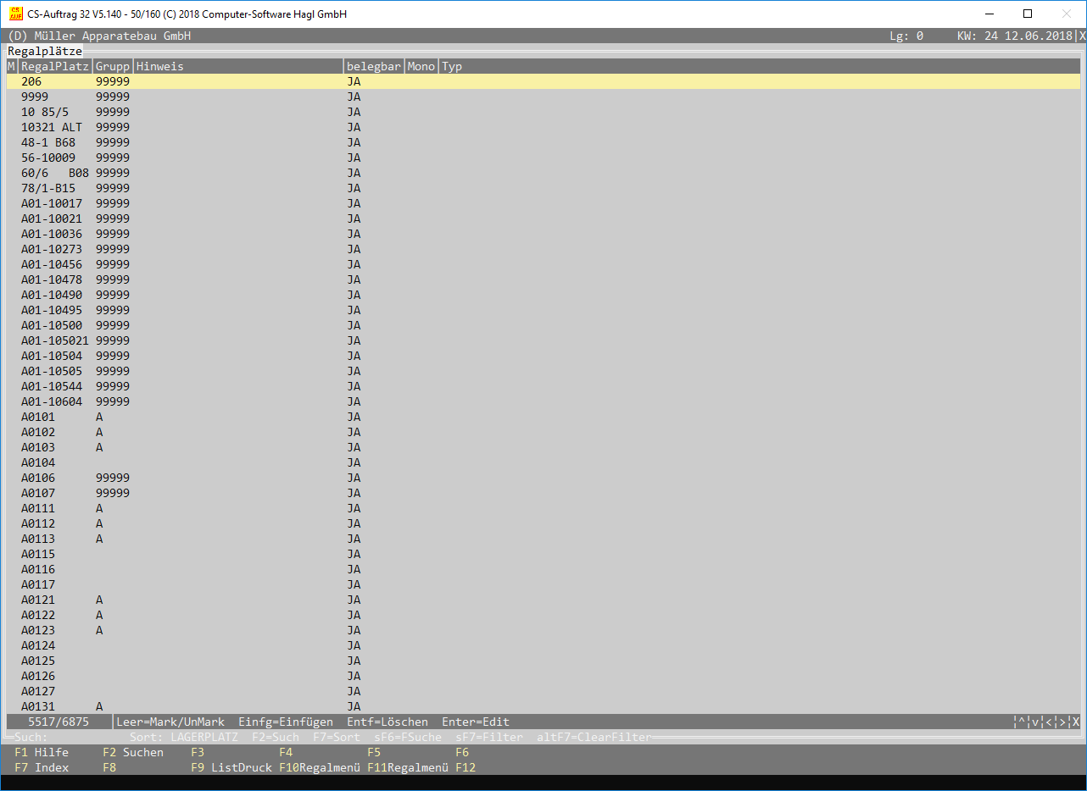Click the RegalPlatz column header
This screenshot has width=1087, height=791.
click(54, 67)
